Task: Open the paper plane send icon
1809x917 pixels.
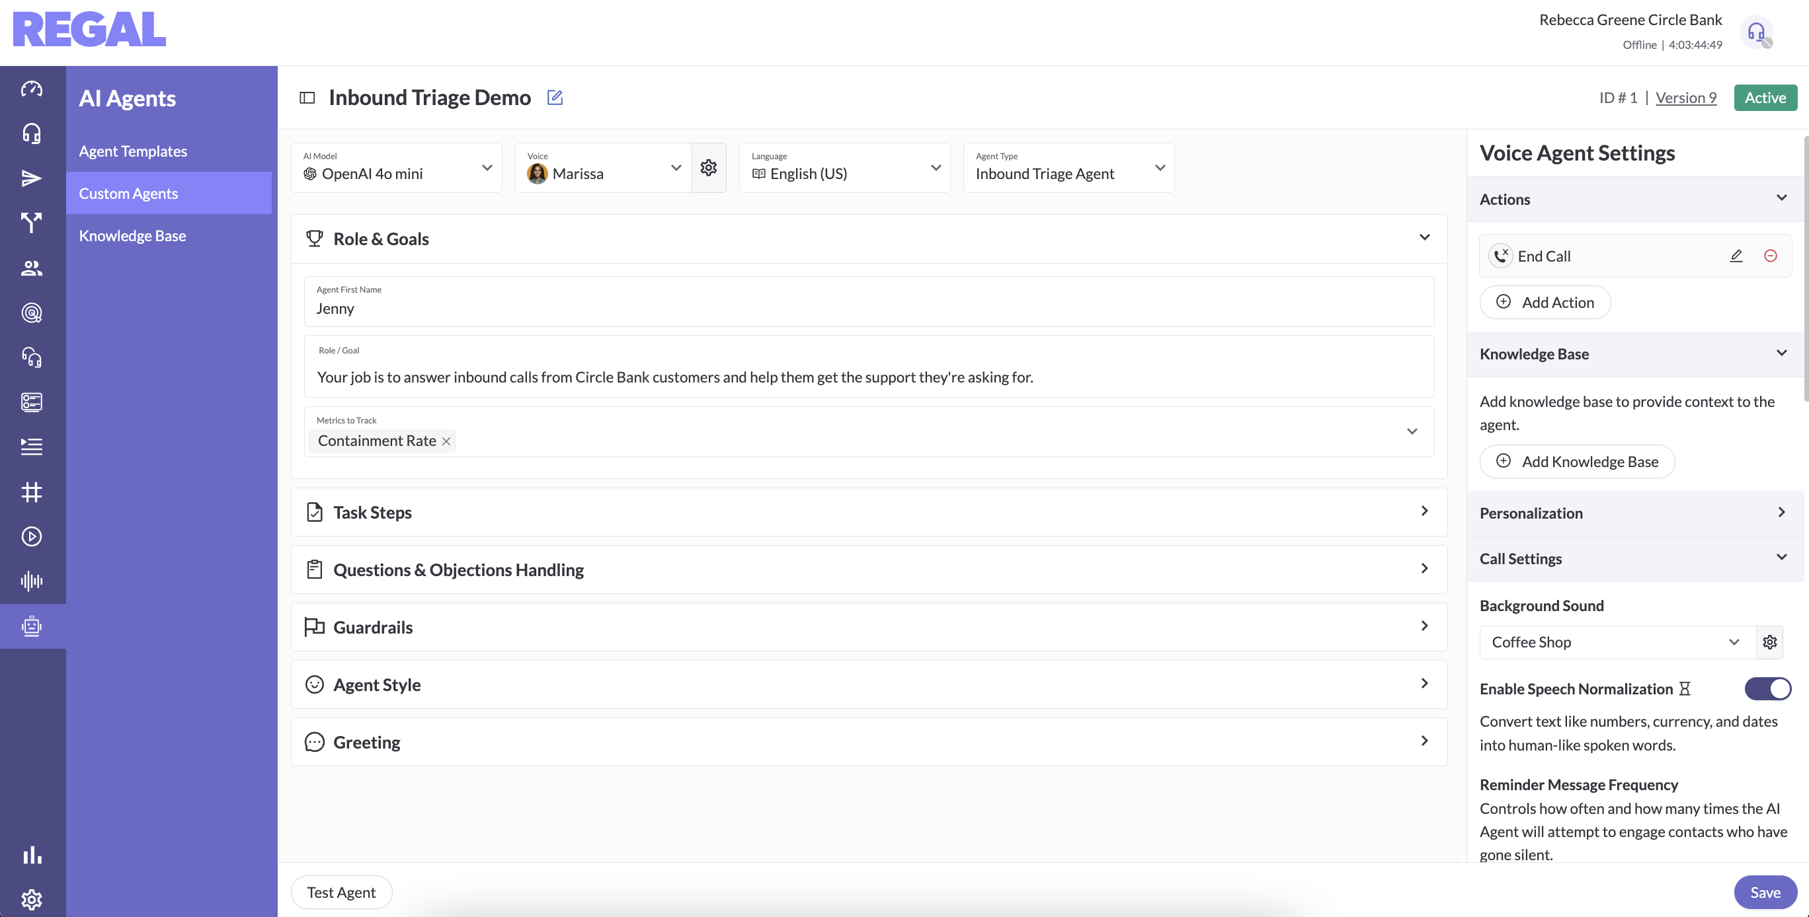Action: coord(32,178)
